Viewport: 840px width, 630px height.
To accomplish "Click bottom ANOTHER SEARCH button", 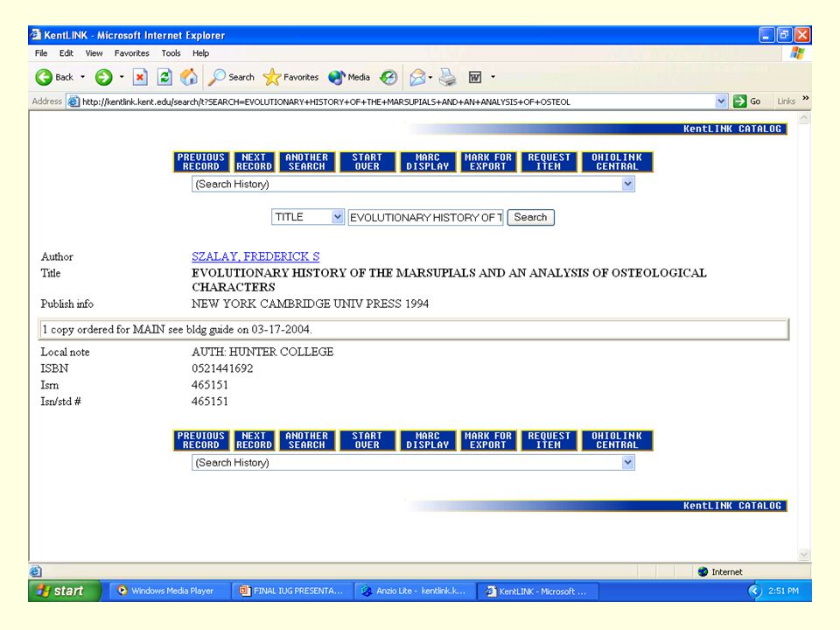I will (306, 440).
